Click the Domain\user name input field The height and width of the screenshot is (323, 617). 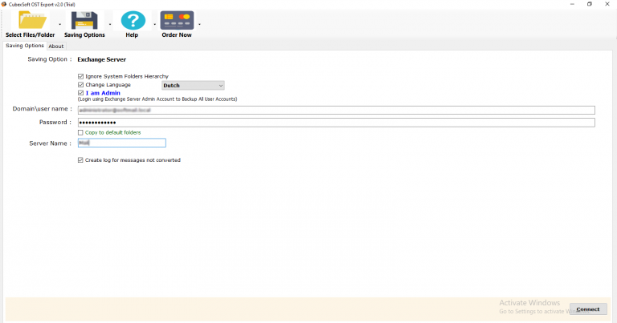(336, 110)
